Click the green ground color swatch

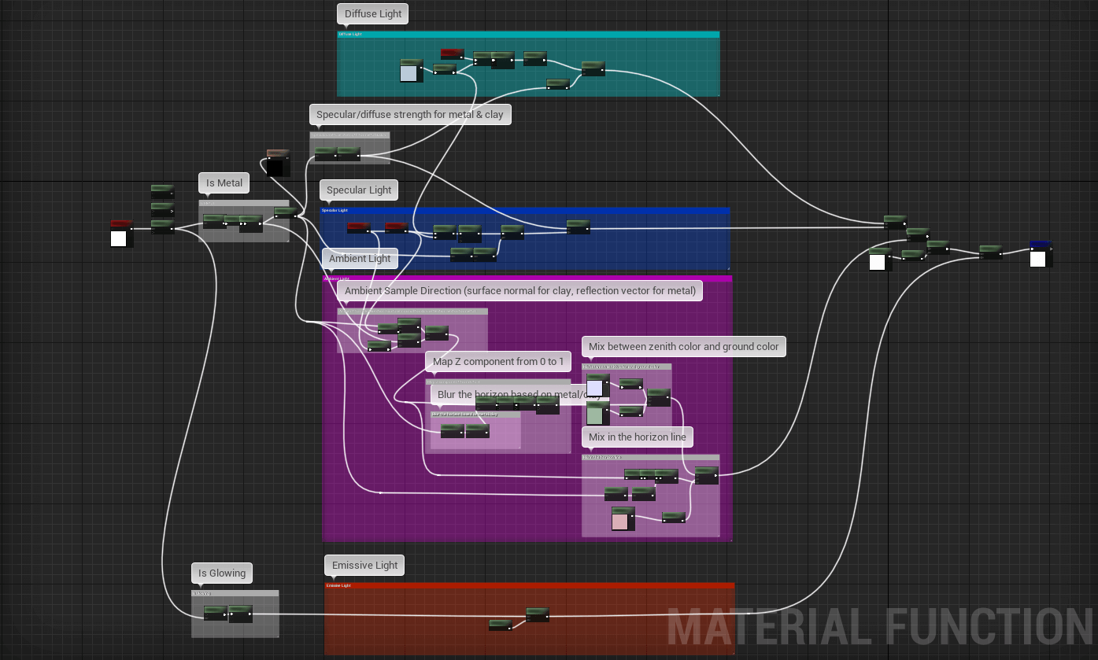(596, 413)
